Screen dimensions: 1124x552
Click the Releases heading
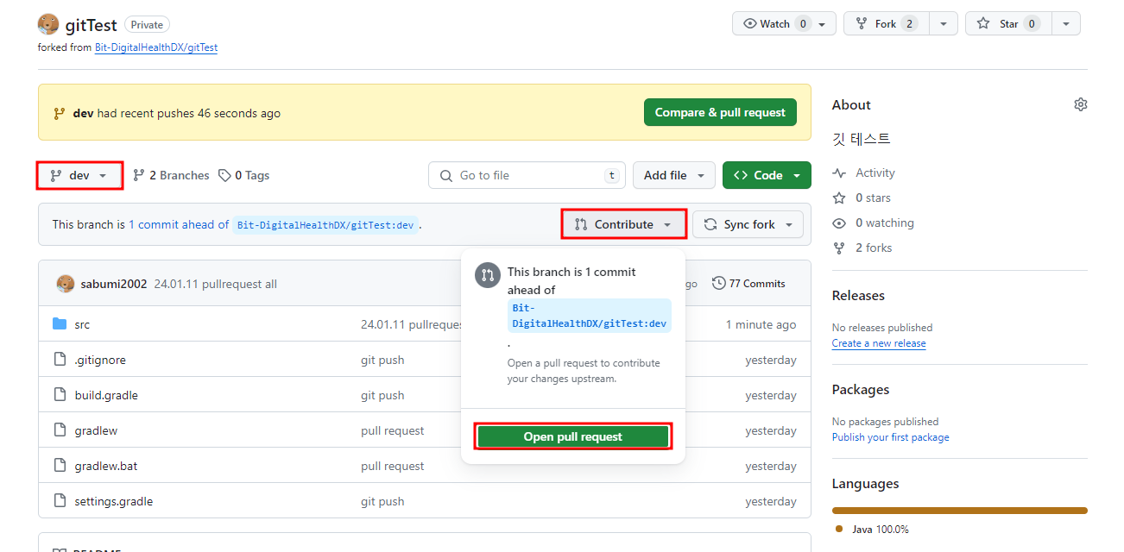(x=858, y=295)
